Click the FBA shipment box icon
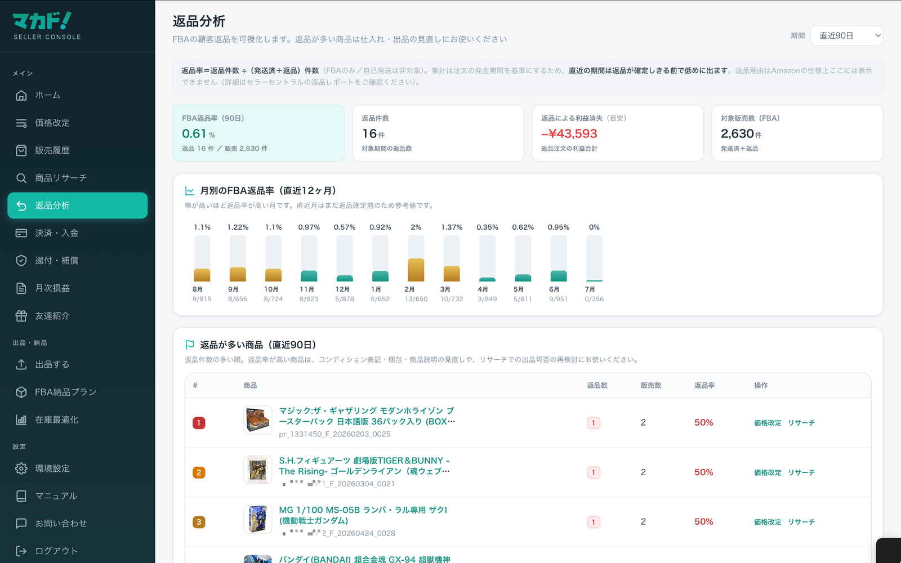This screenshot has width=901, height=563. tap(21, 392)
